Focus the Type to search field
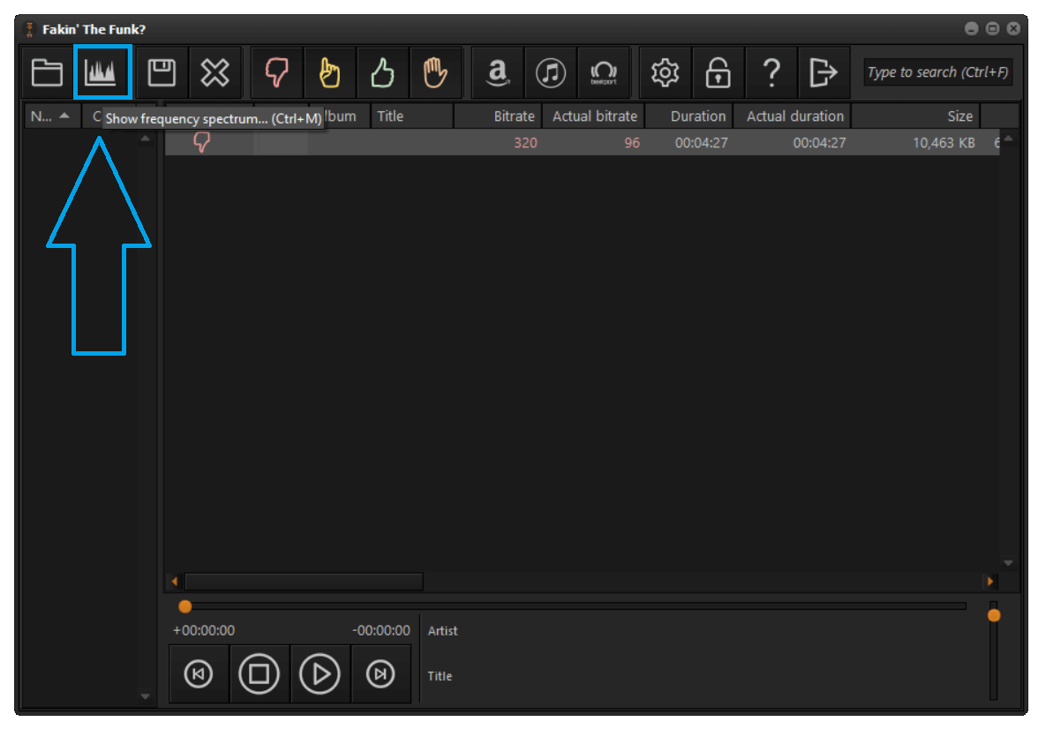Image resolution: width=1046 pixels, height=729 pixels. (x=938, y=72)
